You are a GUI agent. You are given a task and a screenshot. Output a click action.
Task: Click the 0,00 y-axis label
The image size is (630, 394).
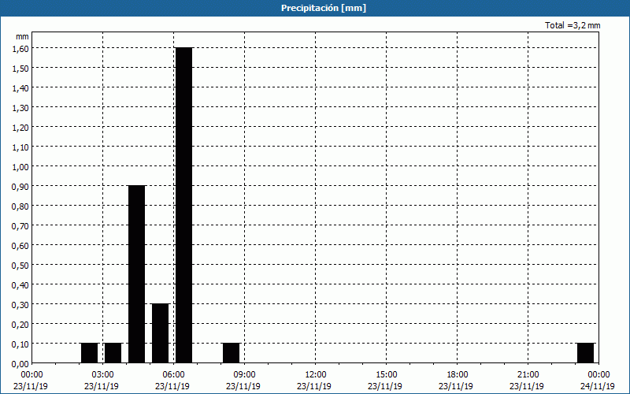point(20,364)
